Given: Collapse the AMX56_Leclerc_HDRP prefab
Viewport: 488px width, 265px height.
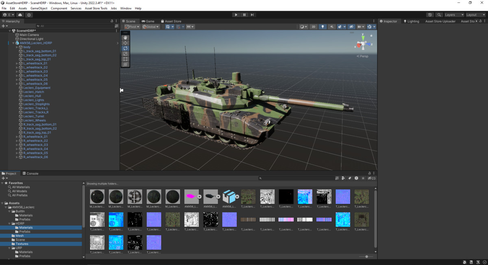Looking at the screenshot, I should coord(13,43).
